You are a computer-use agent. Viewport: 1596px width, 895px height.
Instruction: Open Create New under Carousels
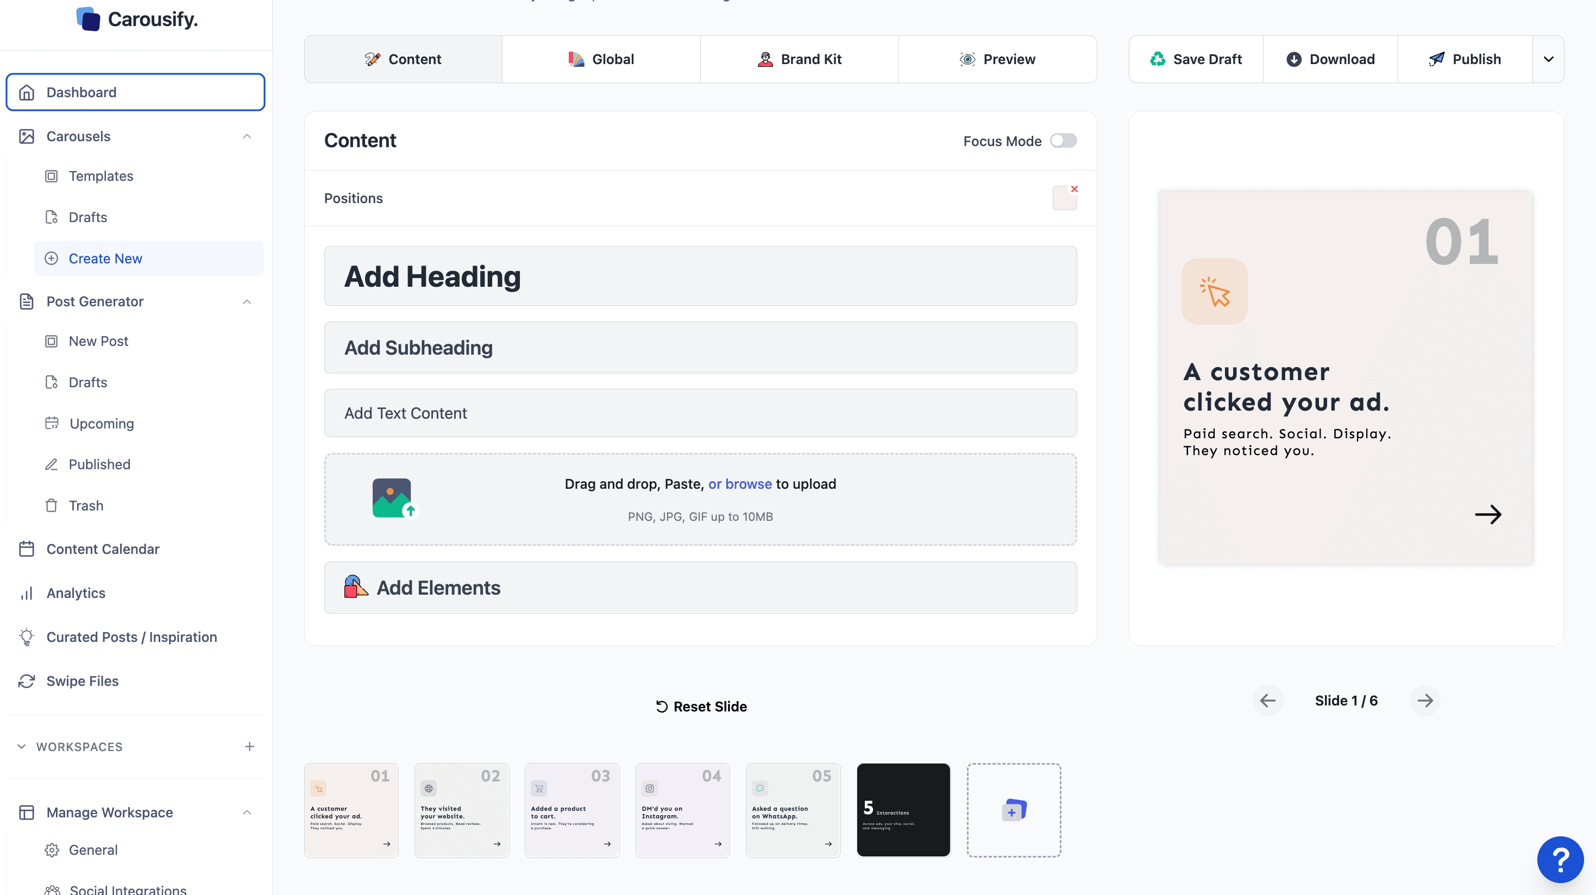pos(149,259)
